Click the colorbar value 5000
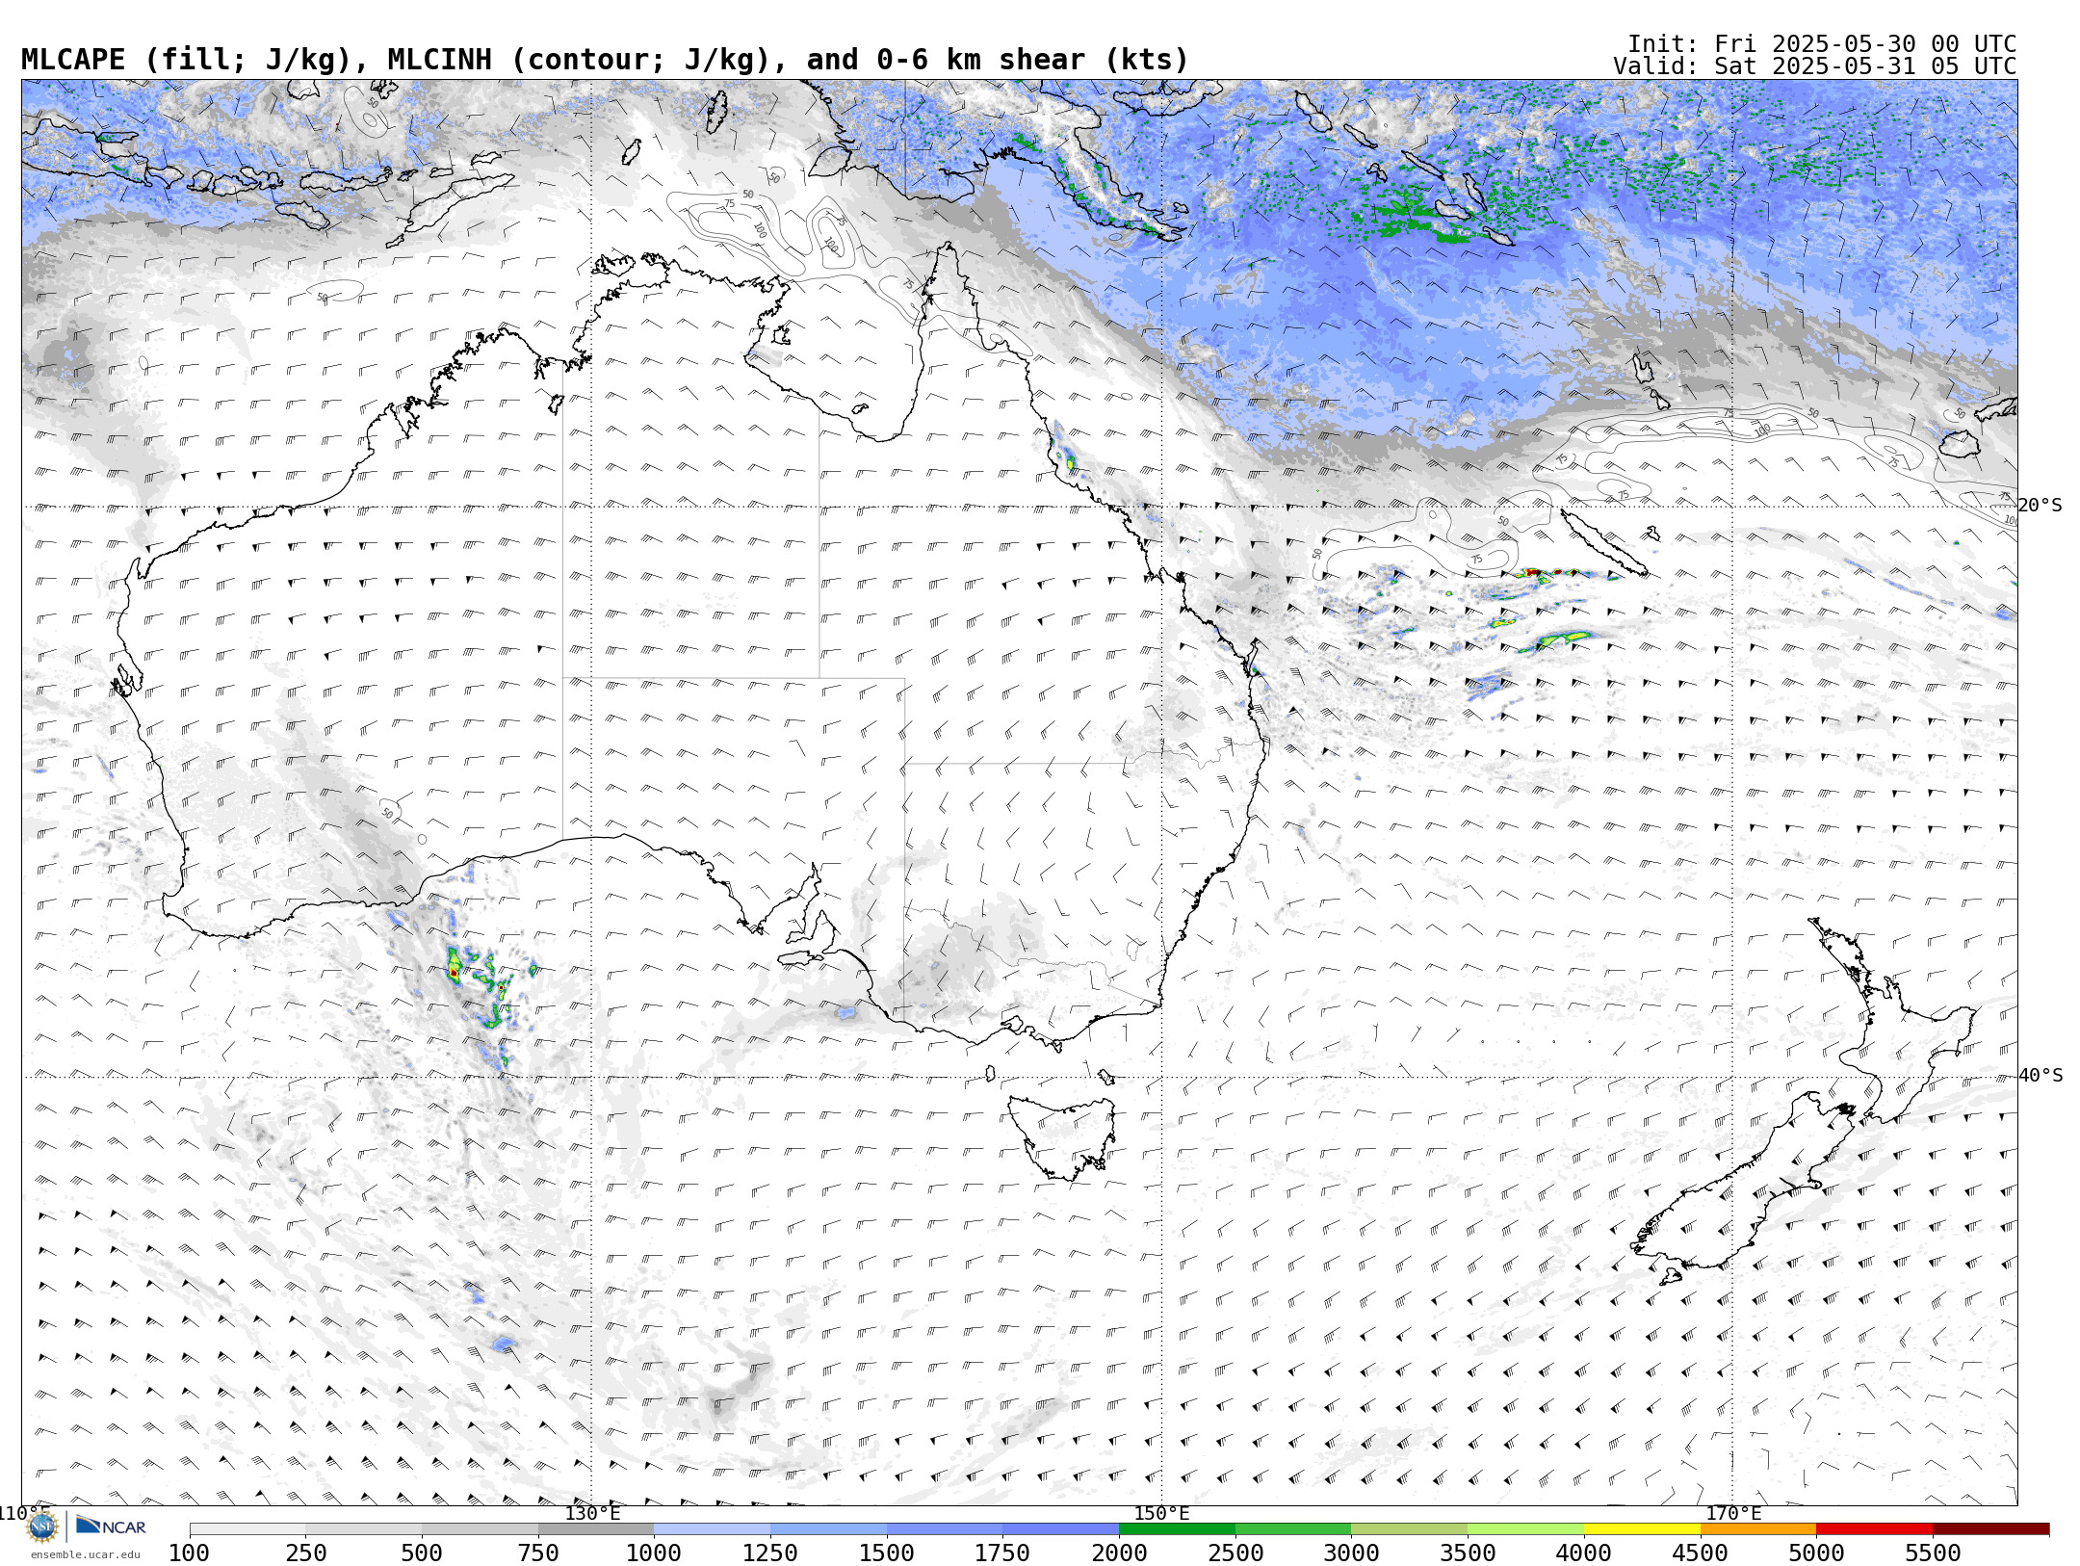This screenshot has width=2080, height=1566. point(1816,1553)
